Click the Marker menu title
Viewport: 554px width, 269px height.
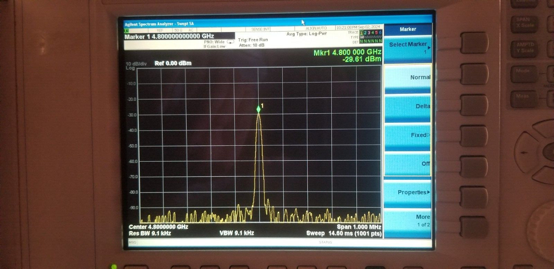[x=408, y=29]
